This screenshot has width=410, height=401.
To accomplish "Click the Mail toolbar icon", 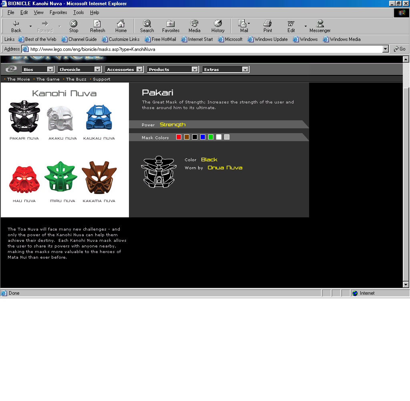I will pos(242,24).
